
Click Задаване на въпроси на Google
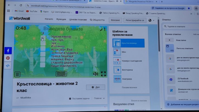pyautogui.click(x=168, y=8)
